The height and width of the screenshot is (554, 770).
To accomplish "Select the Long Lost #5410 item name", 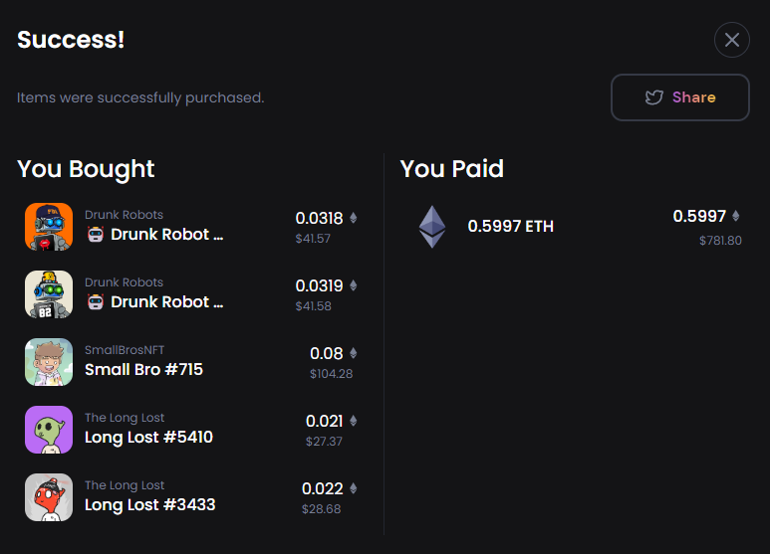I will pos(148,437).
